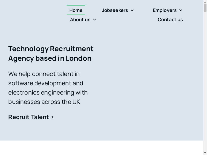The width and height of the screenshot is (207, 155).
Task: Click the green underline beneath Home
Action: (x=76, y=15)
